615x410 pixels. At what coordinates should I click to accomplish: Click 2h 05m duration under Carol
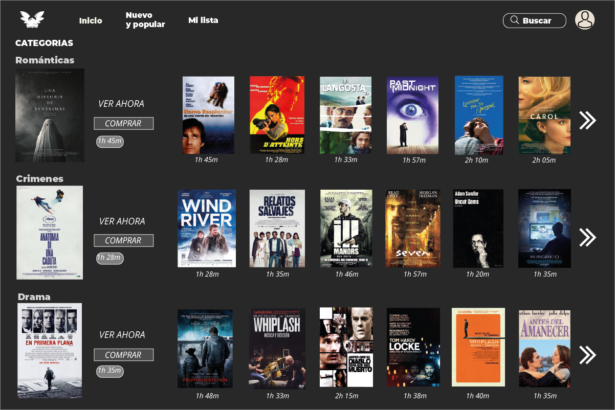pyautogui.click(x=544, y=160)
